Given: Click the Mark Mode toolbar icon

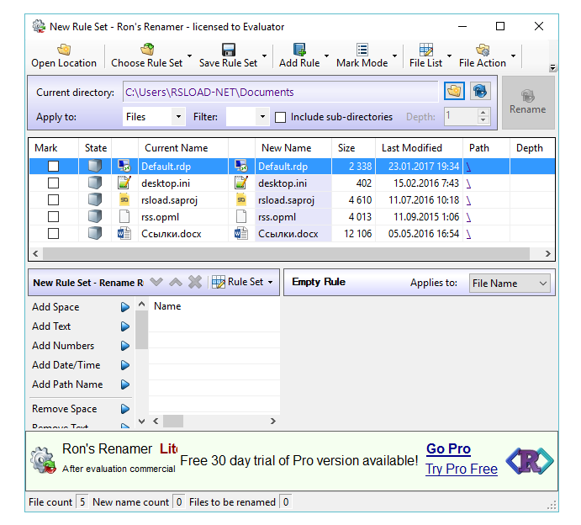Looking at the screenshot, I should pyautogui.click(x=362, y=50).
